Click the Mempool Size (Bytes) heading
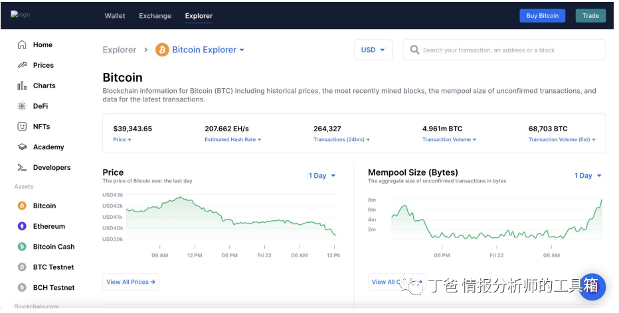Viewport: 619px width, 313px height. click(x=413, y=172)
